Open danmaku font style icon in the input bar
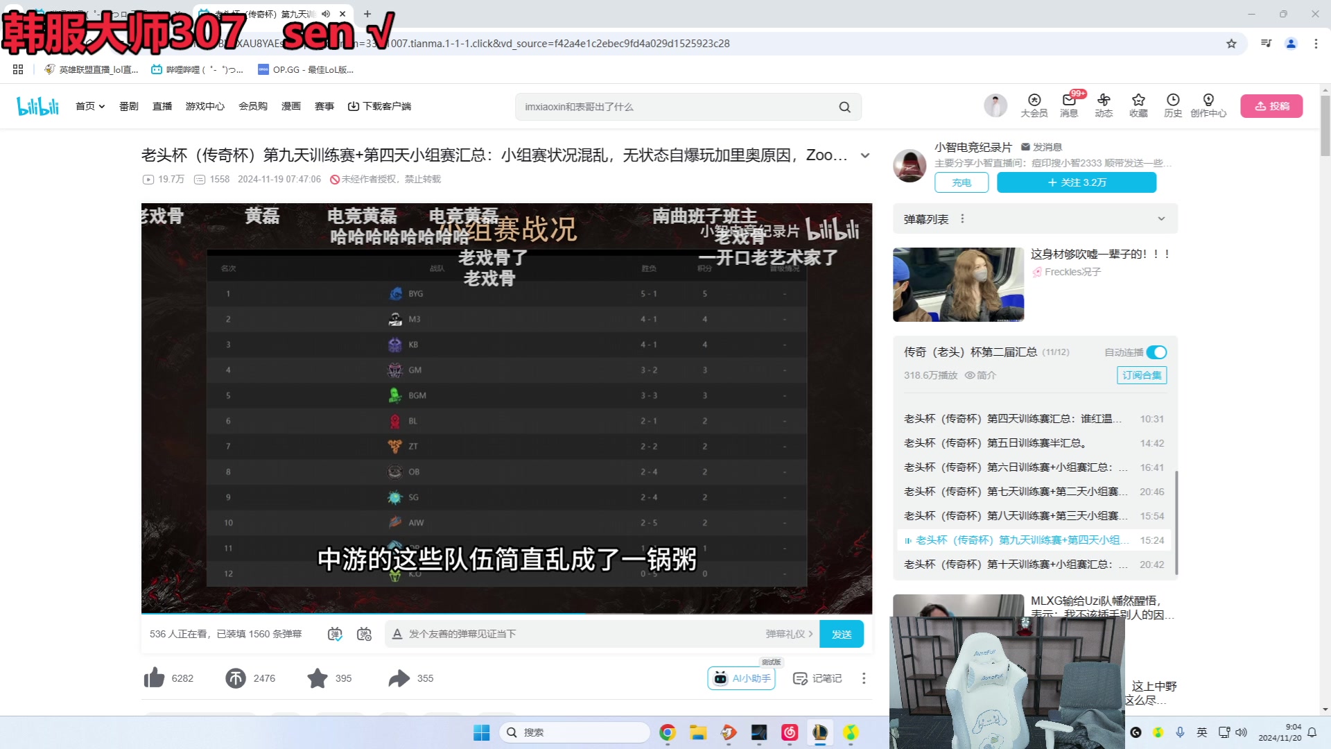The width and height of the screenshot is (1331, 749). click(397, 634)
